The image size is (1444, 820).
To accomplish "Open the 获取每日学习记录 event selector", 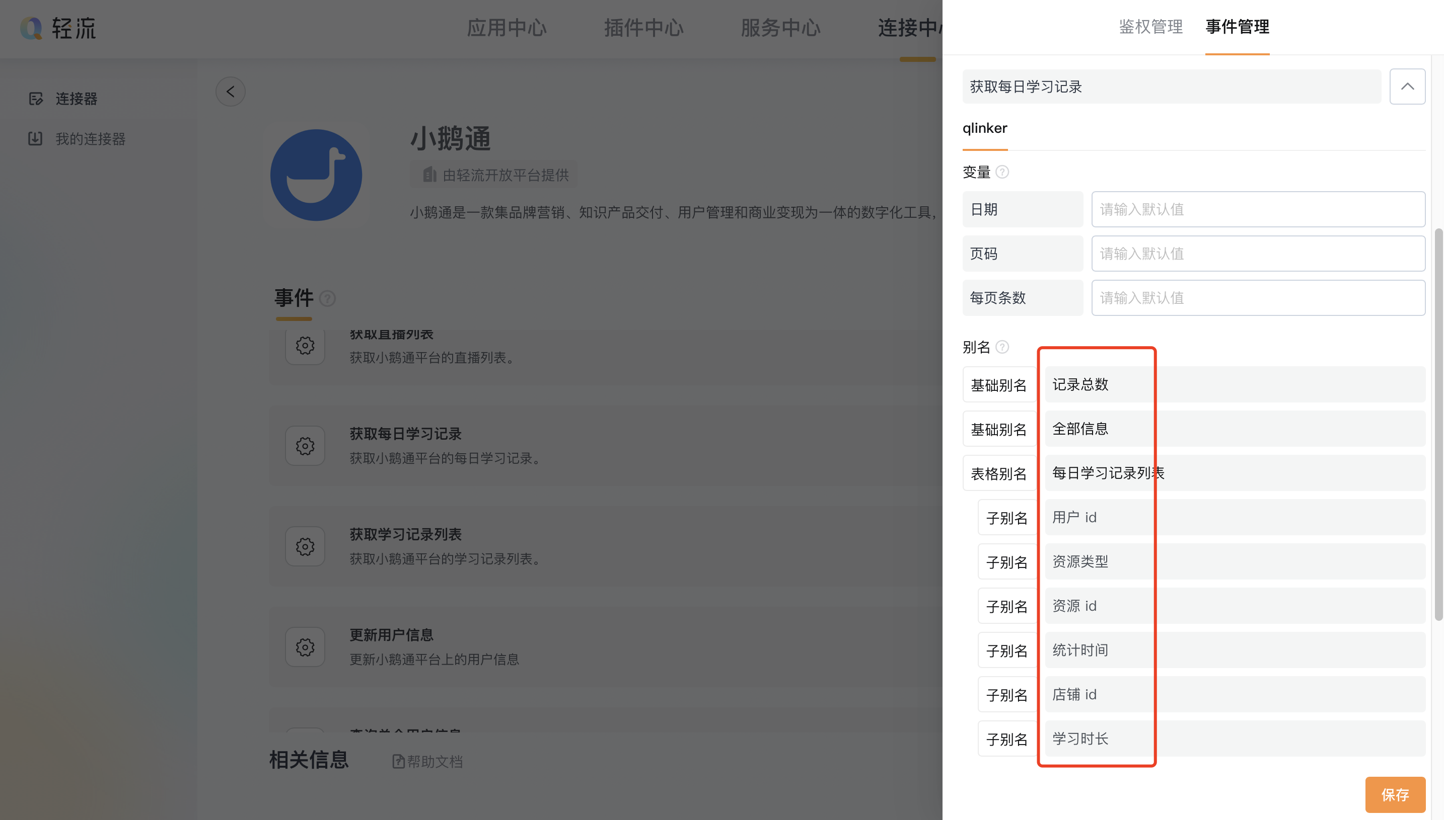I will [x=1172, y=87].
